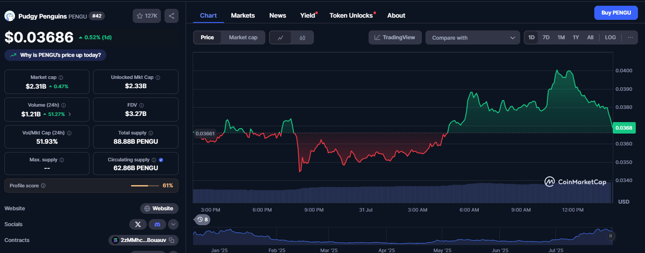Open the X (Twitter) social link
Viewport: 645px width, 253px height.
138,224
